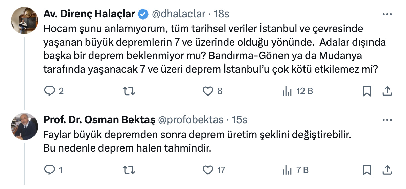
Task: Share Osman Bektaş's tweet
Action: [387, 170]
